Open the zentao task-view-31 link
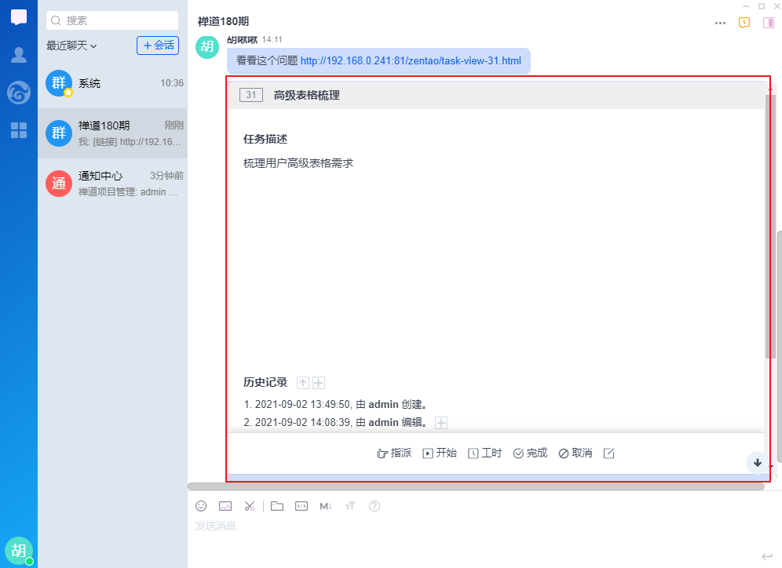The height and width of the screenshot is (568, 782). pos(411,60)
